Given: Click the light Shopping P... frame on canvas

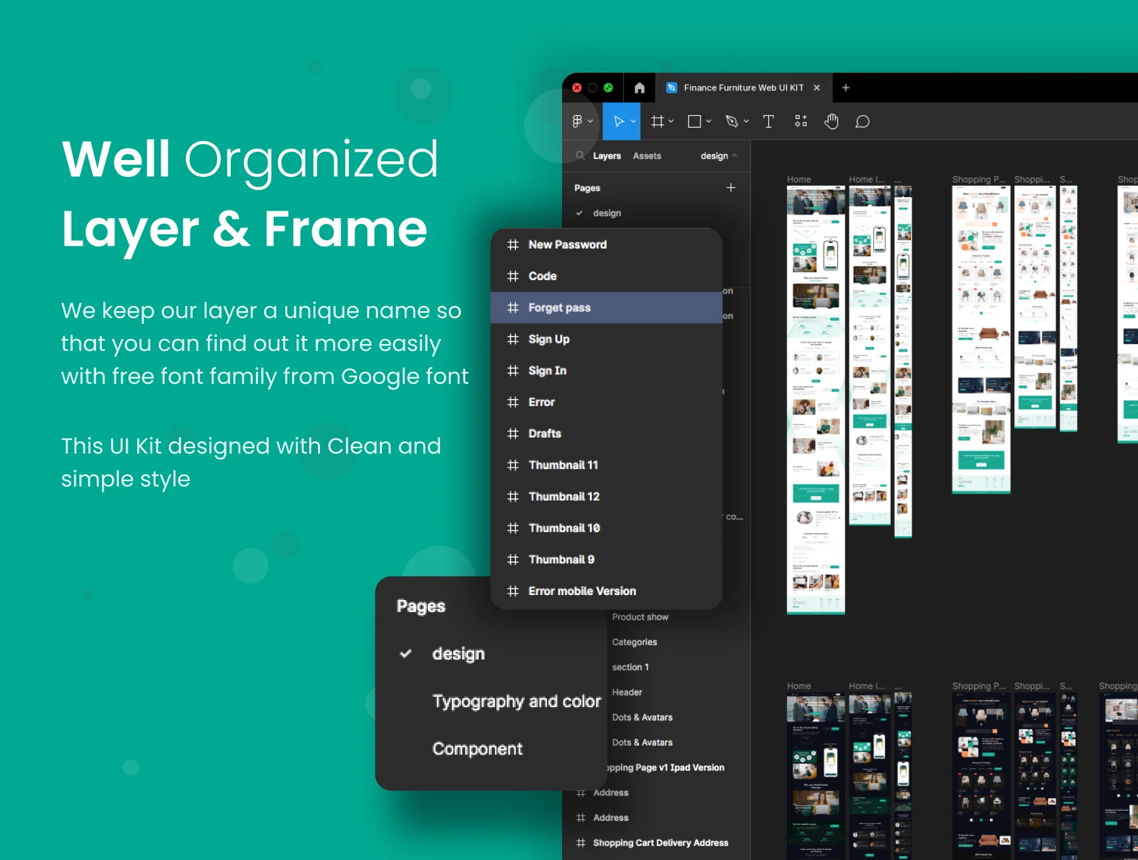Looking at the screenshot, I should [981, 340].
